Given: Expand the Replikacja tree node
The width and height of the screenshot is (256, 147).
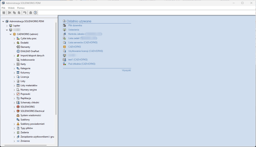Looking at the screenshot, I should [14, 98].
